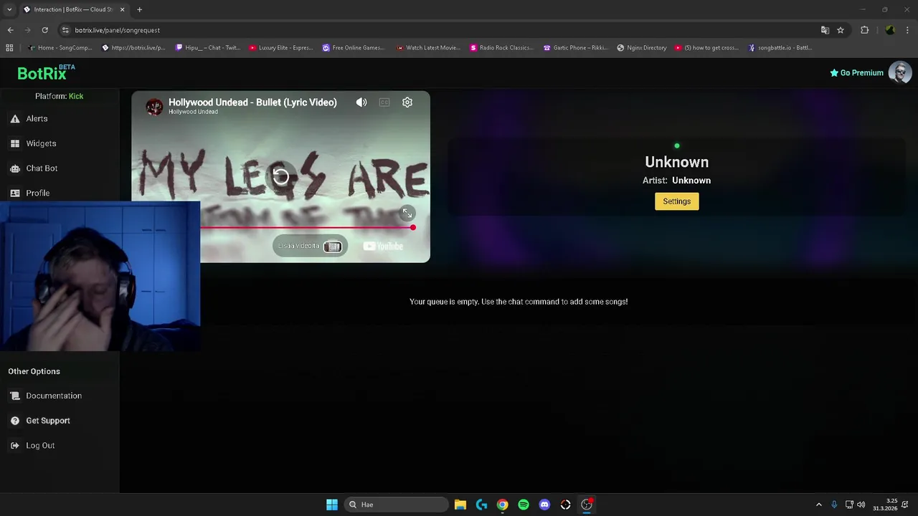Viewport: 918px width, 516px height.
Task: Open the Hipu__ - Chat - Twitch bookmark
Action: 208,48
